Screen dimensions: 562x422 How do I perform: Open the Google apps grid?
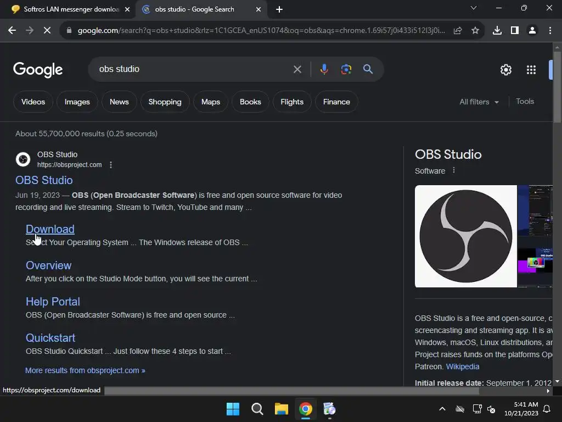click(531, 70)
